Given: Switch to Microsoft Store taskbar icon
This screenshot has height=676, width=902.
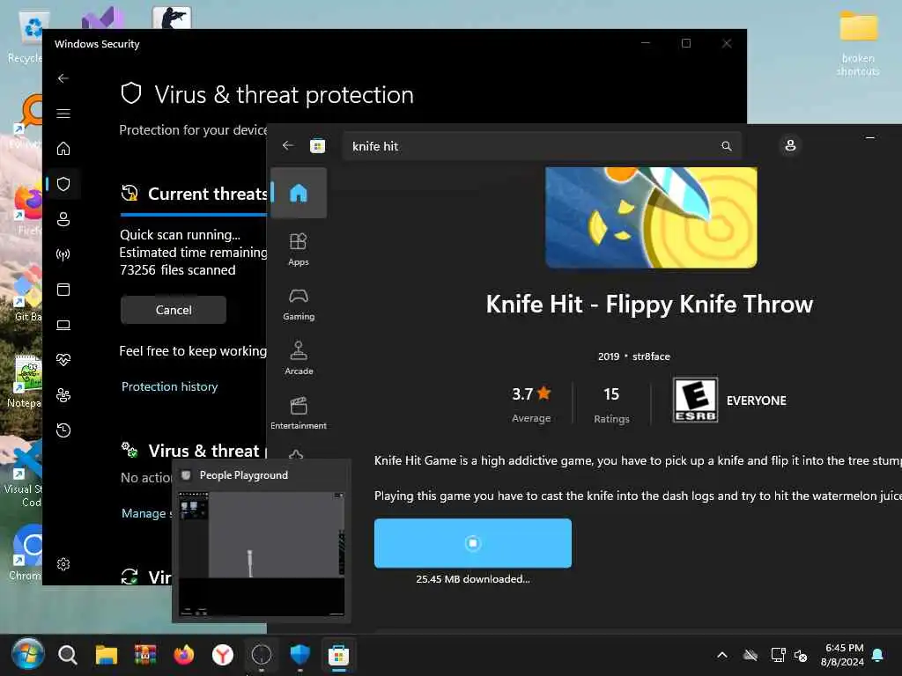Looking at the screenshot, I should [x=339, y=655].
